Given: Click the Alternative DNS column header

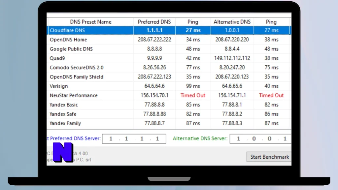Looking at the screenshot, I should point(232,22).
